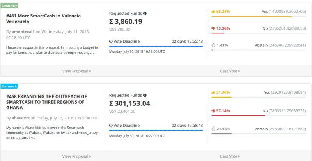Screen dimensions: 312x161
Task: Click clock icon on #461 Vote Deadline
Action: (x=111, y=42)
